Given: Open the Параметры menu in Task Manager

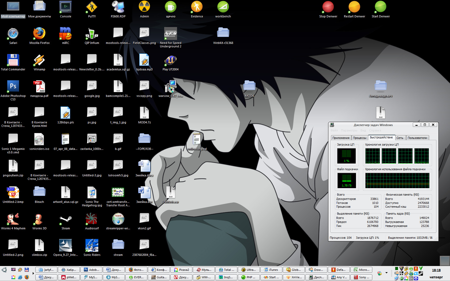Looking at the screenshot, I should 349,130.
